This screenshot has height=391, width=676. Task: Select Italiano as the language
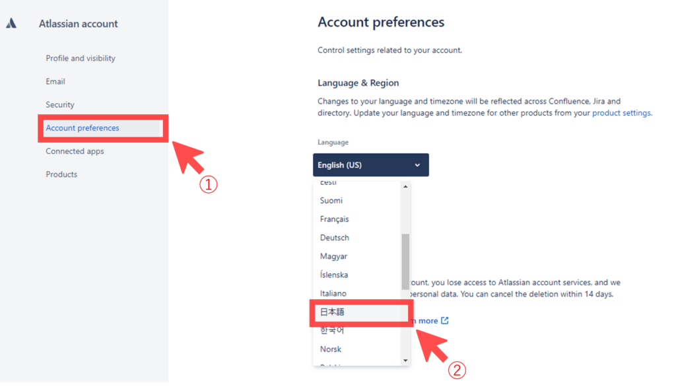(x=333, y=293)
